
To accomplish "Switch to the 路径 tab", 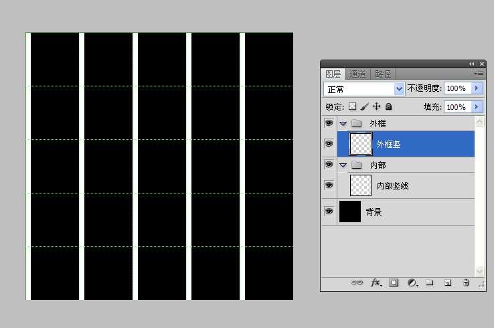I will pyautogui.click(x=382, y=74).
